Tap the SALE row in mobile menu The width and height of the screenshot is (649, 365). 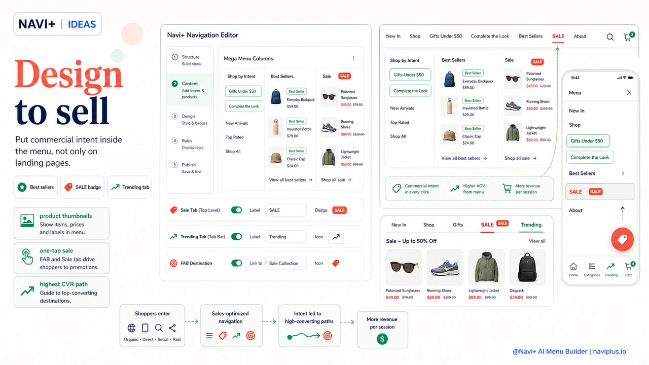click(600, 192)
